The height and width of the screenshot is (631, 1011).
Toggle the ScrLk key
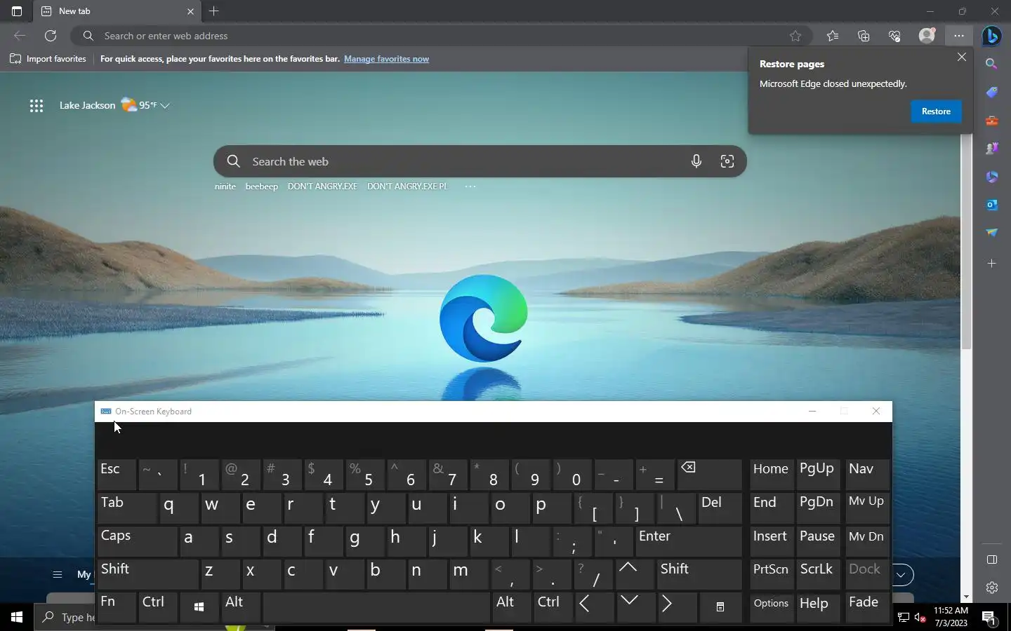pyautogui.click(x=819, y=574)
